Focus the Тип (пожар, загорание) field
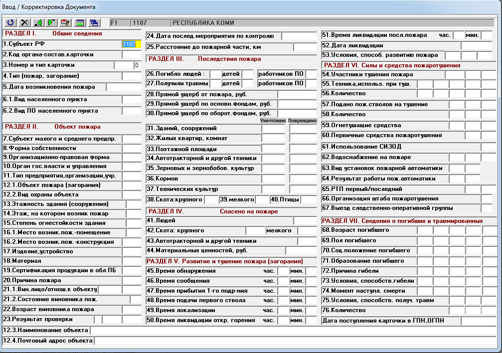 point(132,76)
